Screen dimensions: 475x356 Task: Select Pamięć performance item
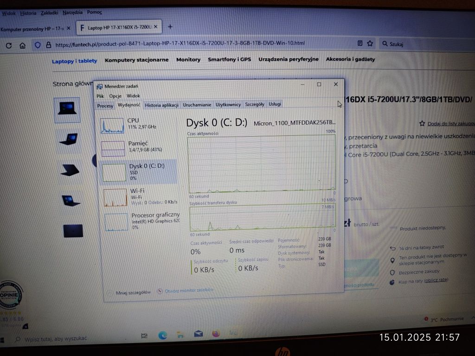pyautogui.click(x=138, y=148)
